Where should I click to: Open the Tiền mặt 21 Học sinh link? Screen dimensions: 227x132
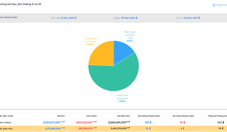tap(67, 18)
